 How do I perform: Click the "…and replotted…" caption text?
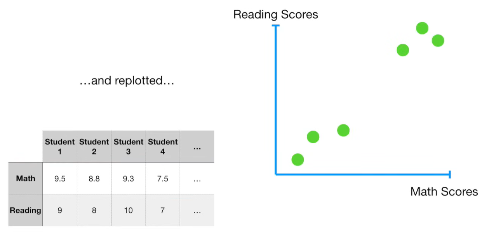127,81
